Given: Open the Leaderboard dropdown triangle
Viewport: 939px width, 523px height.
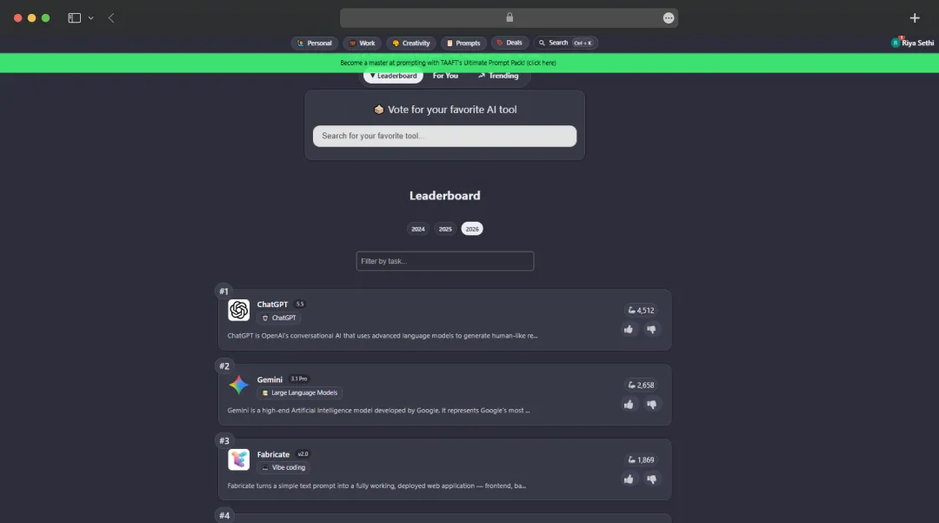Looking at the screenshot, I should pyautogui.click(x=370, y=76).
